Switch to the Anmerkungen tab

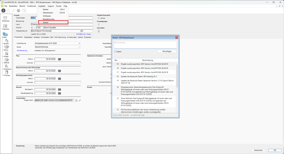pyautogui.click(x=72, y=37)
